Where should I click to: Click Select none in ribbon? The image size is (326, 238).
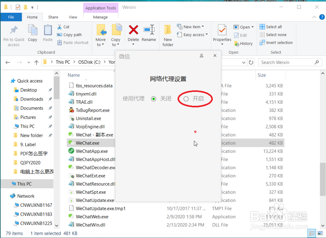coord(273,35)
